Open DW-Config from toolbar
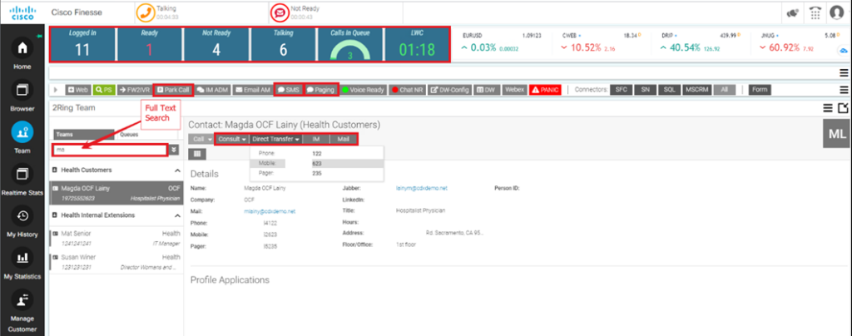This screenshot has width=852, height=336. point(448,90)
